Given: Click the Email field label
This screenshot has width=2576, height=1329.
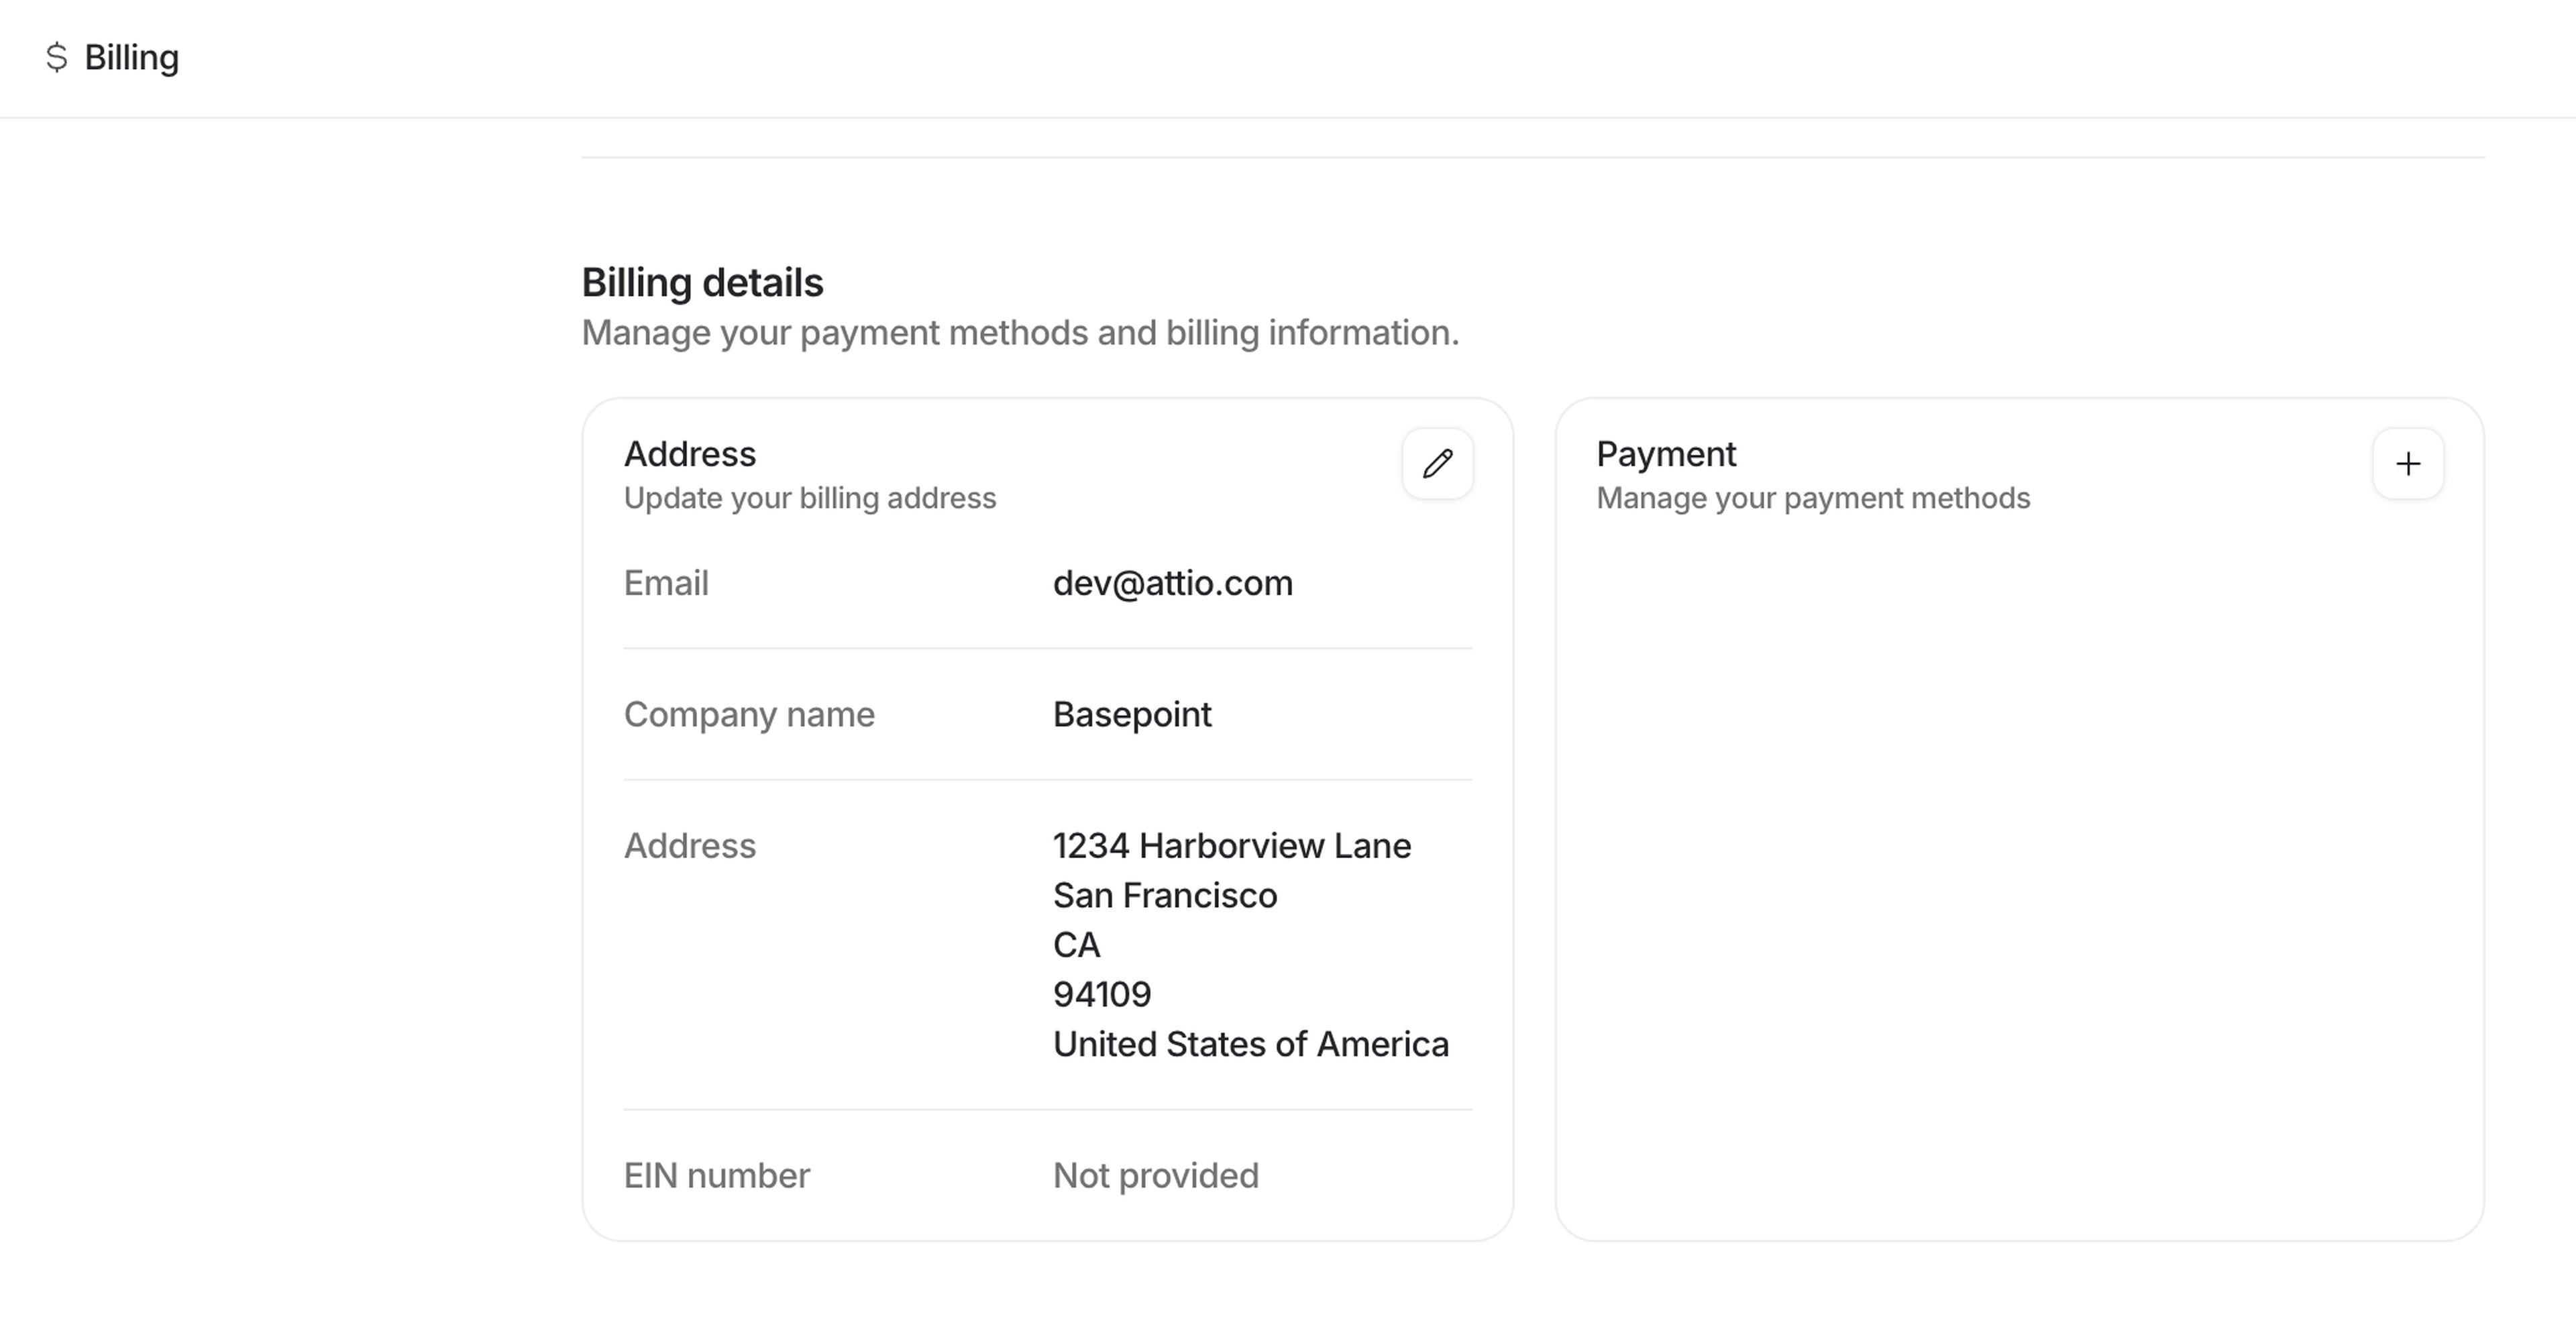Looking at the screenshot, I should [x=666, y=583].
